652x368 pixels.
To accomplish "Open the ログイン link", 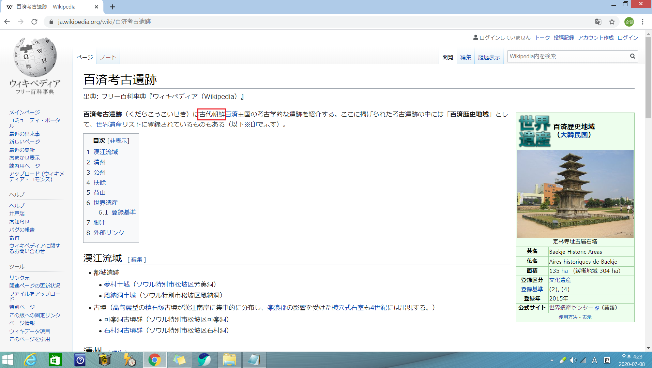I will (628, 38).
